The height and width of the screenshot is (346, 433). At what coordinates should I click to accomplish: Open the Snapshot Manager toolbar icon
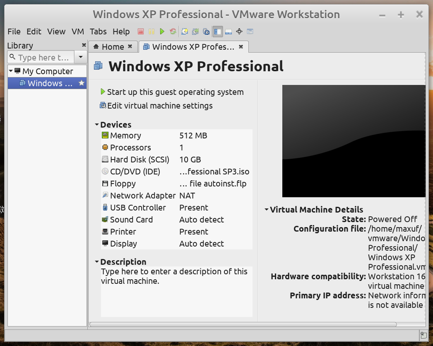point(206,31)
